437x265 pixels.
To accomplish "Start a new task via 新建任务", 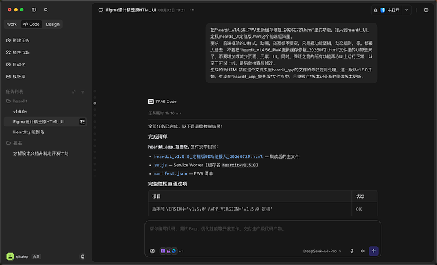I will [18, 40].
